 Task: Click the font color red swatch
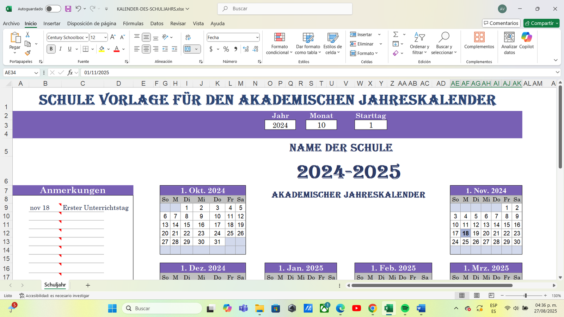(117, 49)
